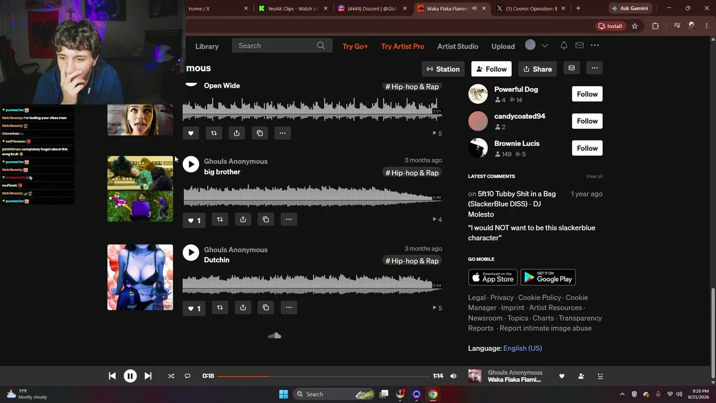Copy link of the Open Wide track
This screenshot has height=403, width=716.
260,133
